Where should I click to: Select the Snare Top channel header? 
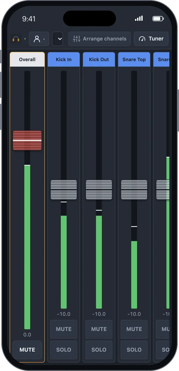click(x=134, y=60)
